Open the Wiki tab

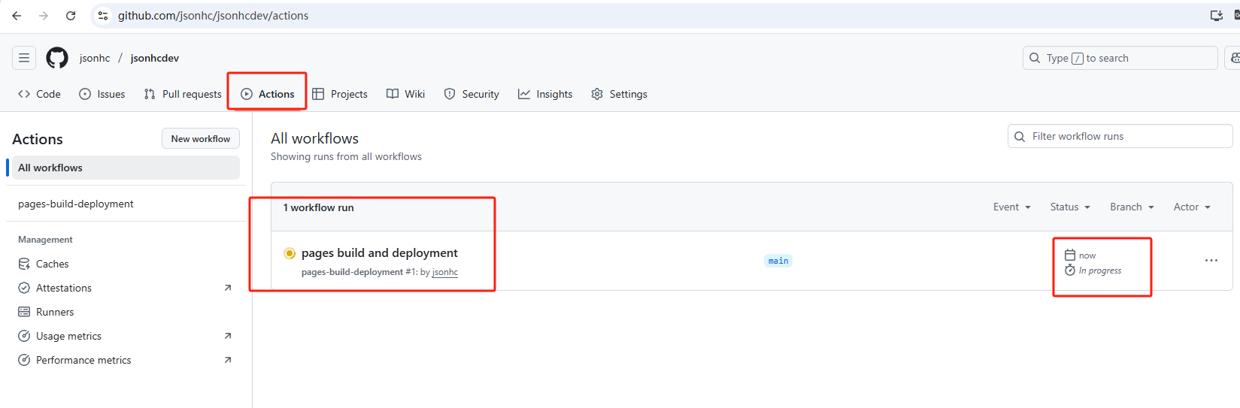click(406, 94)
